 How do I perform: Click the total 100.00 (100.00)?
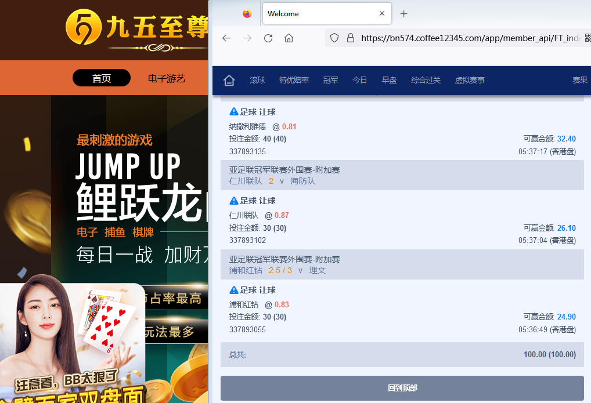pyautogui.click(x=550, y=354)
